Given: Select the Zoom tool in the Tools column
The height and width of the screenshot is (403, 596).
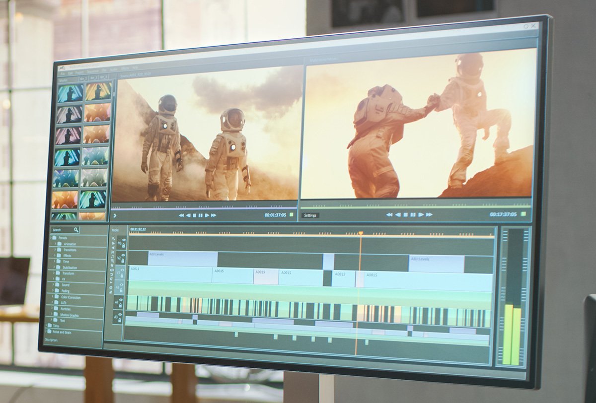Looking at the screenshot, I should [x=113, y=239].
